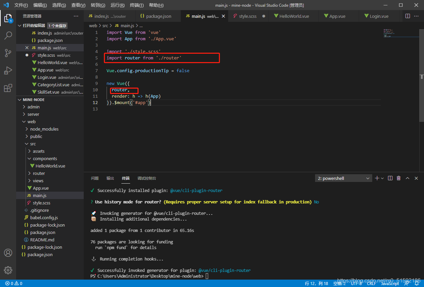This screenshot has height=287, width=424.
Task: Split the terminal panel
Action: click(x=390, y=178)
